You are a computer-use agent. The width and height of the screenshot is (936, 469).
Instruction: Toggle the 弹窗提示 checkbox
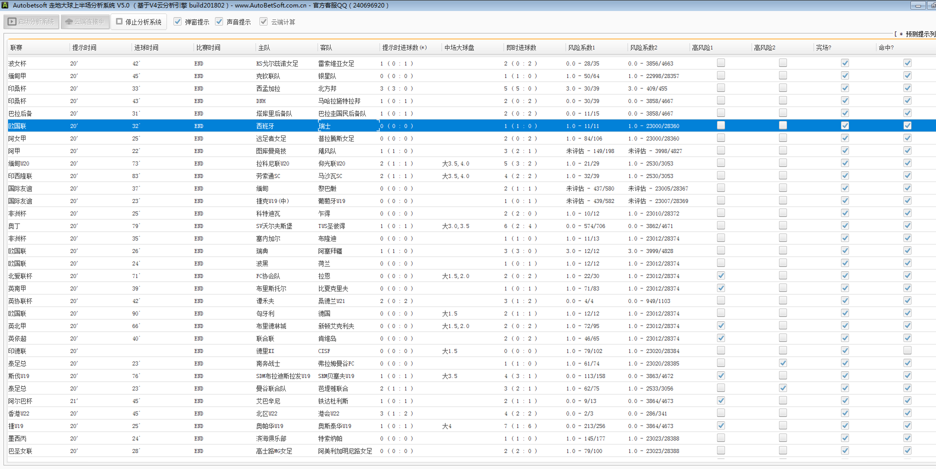click(x=177, y=21)
